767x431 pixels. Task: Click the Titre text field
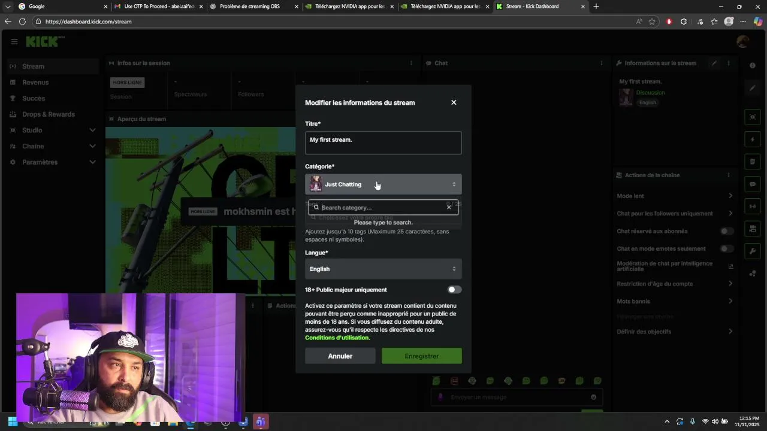[x=383, y=143]
